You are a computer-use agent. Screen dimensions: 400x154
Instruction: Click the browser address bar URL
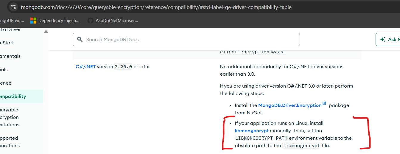tap(156, 7)
